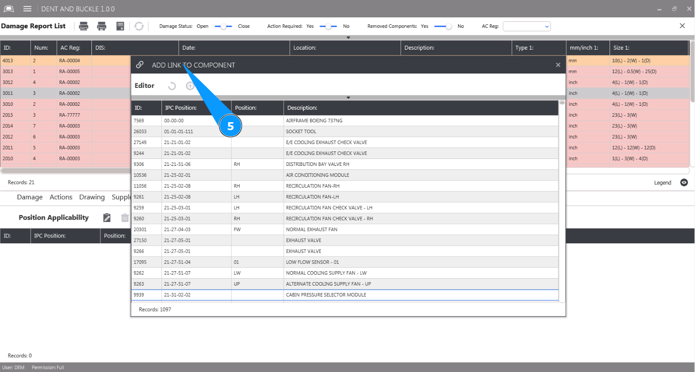Sort damage list by the AC Reg column header
Image resolution: width=695 pixels, height=372 pixels.
(75, 48)
